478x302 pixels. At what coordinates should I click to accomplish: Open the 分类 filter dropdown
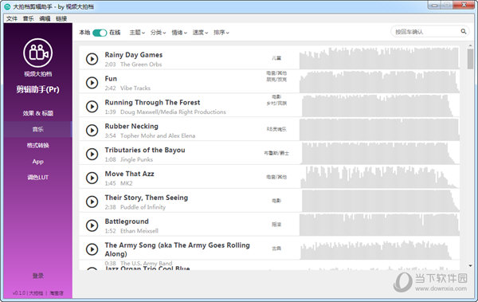pos(158,33)
